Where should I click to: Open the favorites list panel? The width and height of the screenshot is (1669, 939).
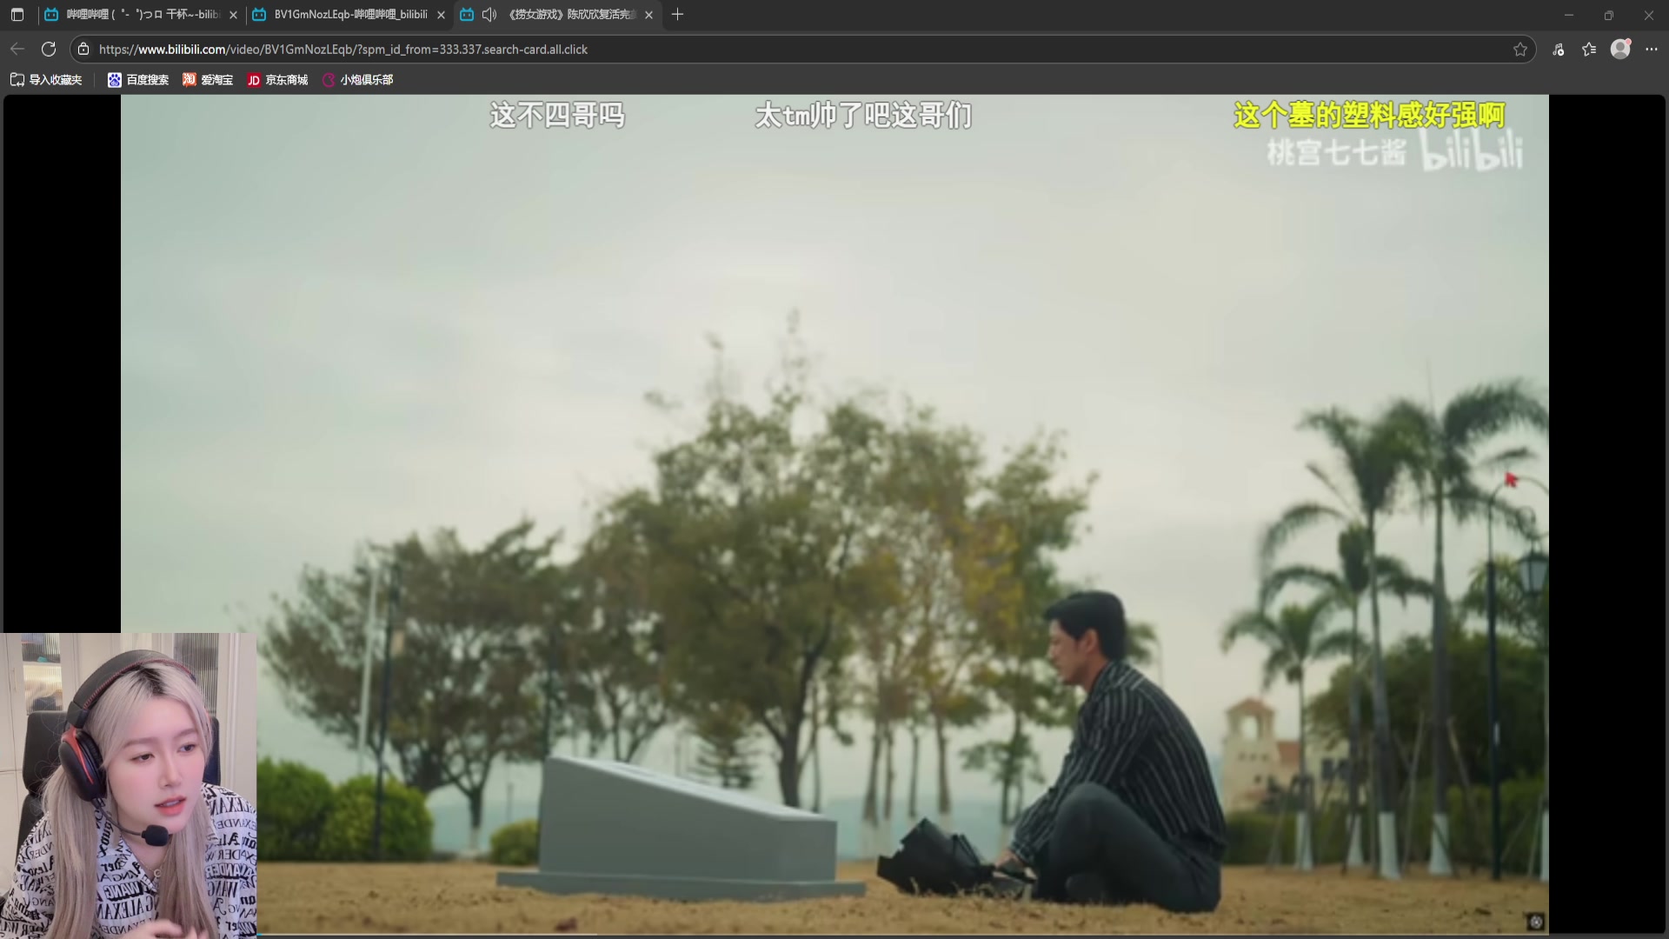click(1589, 50)
